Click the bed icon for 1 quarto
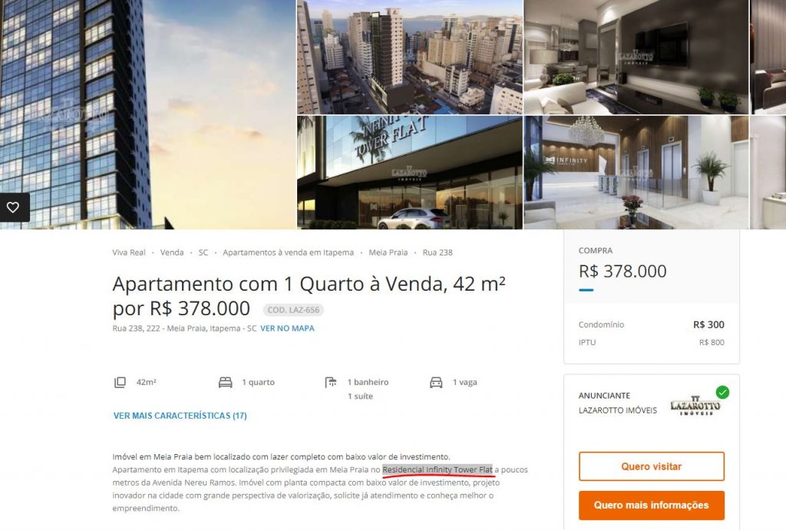This screenshot has width=786, height=530. click(x=226, y=382)
